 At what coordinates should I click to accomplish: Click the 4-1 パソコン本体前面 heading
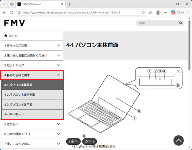[92, 45]
